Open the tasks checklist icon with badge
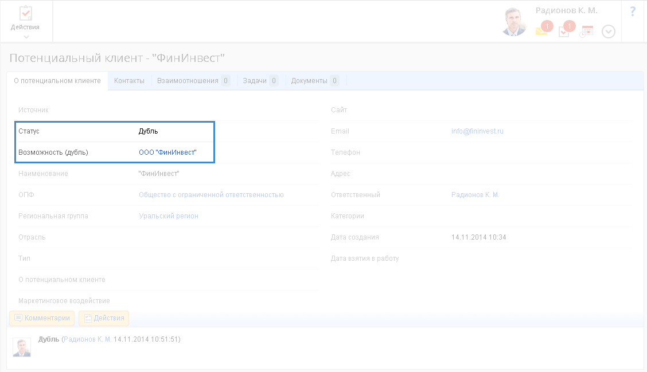 click(564, 32)
